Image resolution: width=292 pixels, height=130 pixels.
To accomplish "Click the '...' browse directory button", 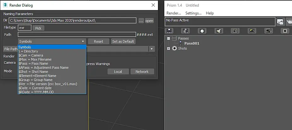I will [x=141, y=21].
